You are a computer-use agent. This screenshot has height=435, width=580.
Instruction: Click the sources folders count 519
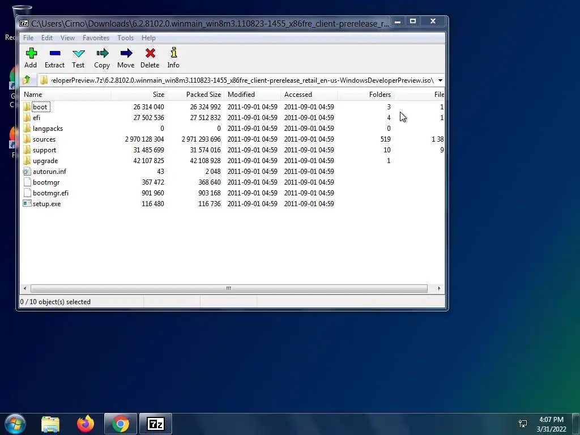pyautogui.click(x=385, y=139)
